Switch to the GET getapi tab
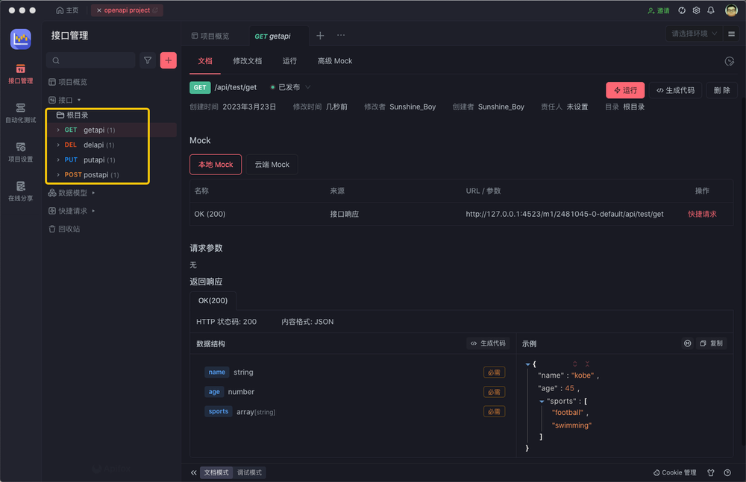 (x=272, y=36)
